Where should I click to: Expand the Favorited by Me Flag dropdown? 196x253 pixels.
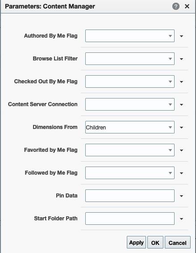(x=130, y=150)
